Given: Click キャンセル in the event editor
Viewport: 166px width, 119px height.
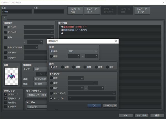Looking at the screenshot, I should pyautogui.click(x=142, y=115).
